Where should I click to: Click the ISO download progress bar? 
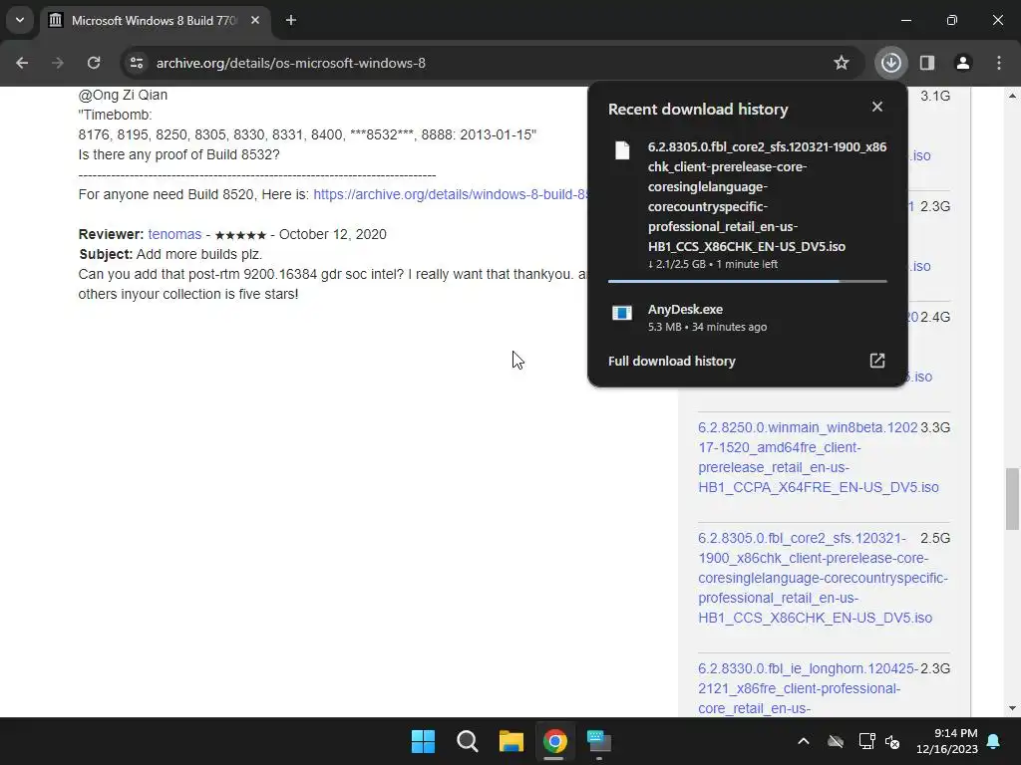pyautogui.click(x=748, y=281)
